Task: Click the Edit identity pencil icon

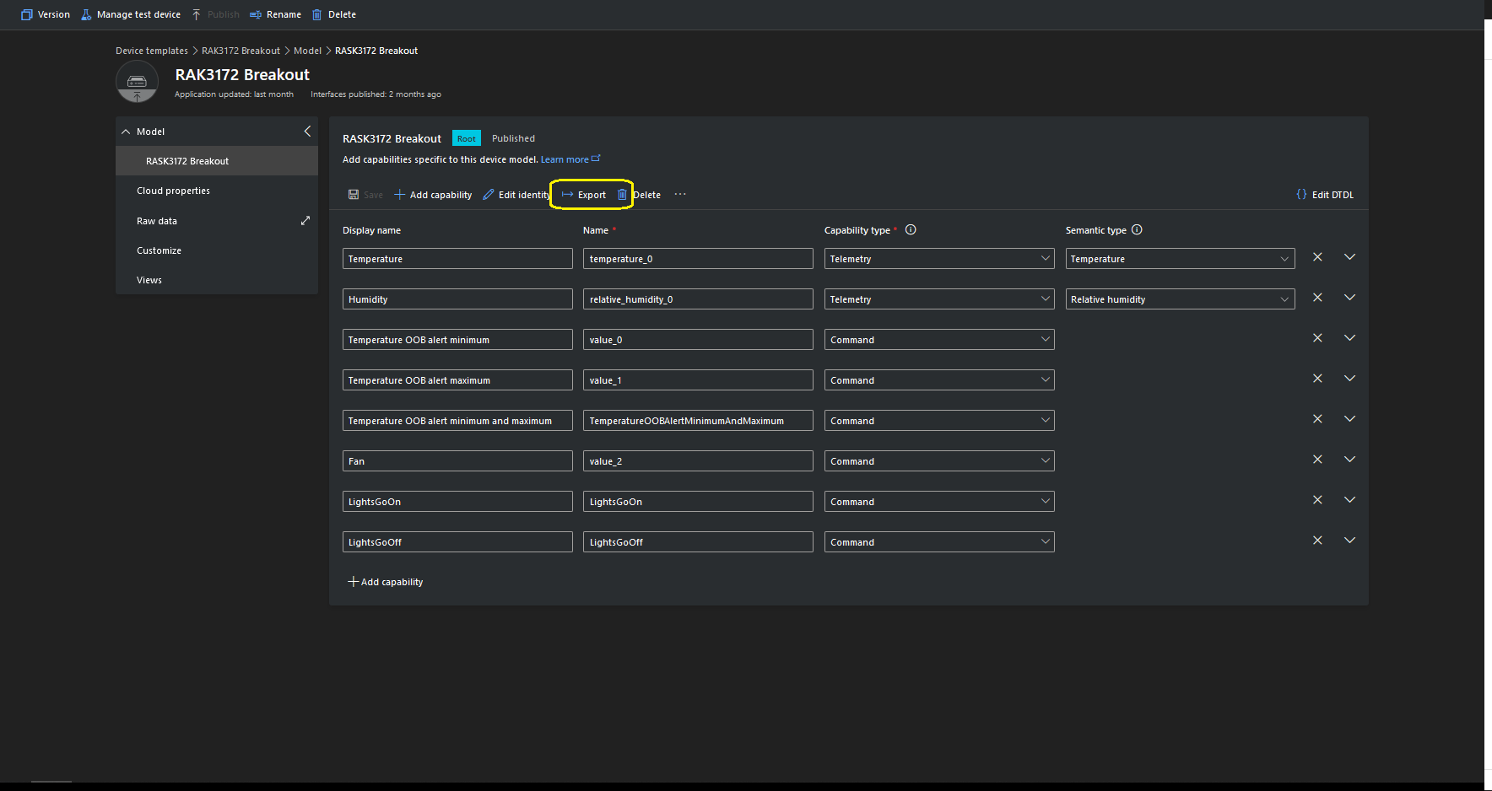Action: point(489,195)
